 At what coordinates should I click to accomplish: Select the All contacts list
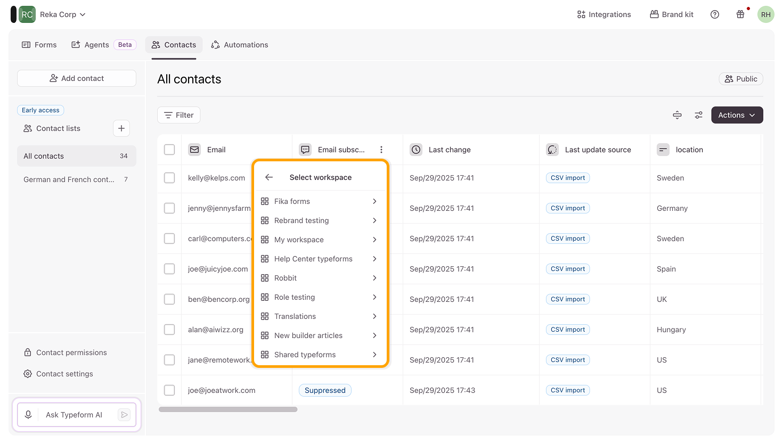[77, 156]
